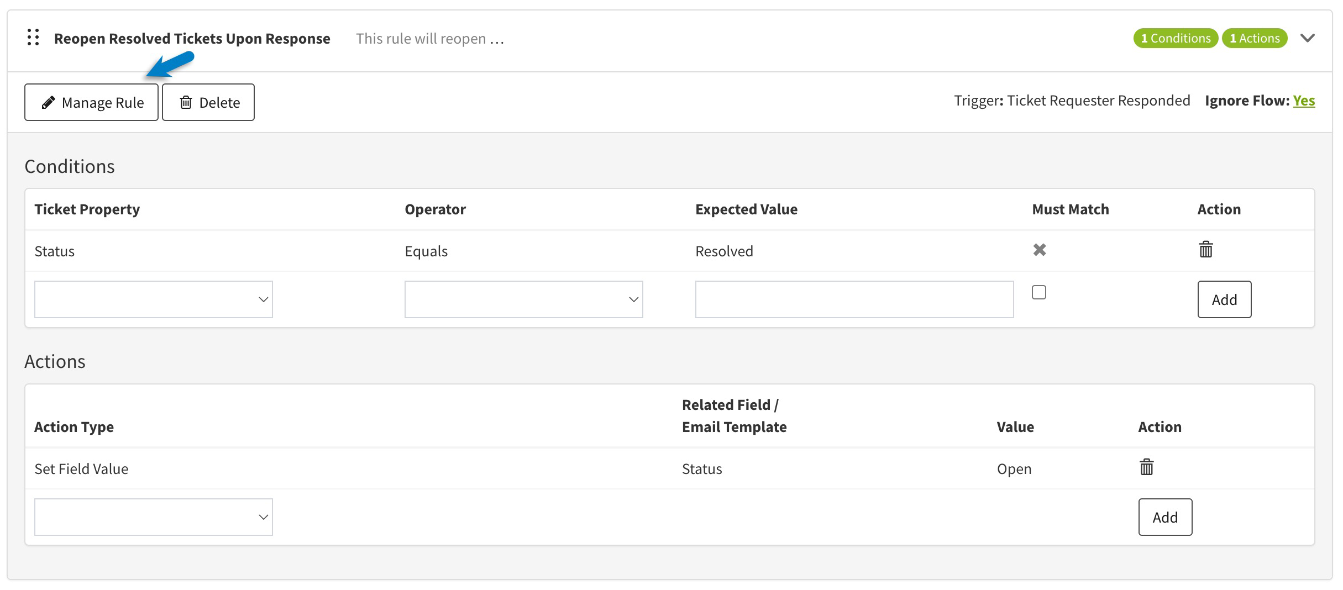Collapse the rule with the chevron
This screenshot has width=1343, height=590.
click(1307, 38)
